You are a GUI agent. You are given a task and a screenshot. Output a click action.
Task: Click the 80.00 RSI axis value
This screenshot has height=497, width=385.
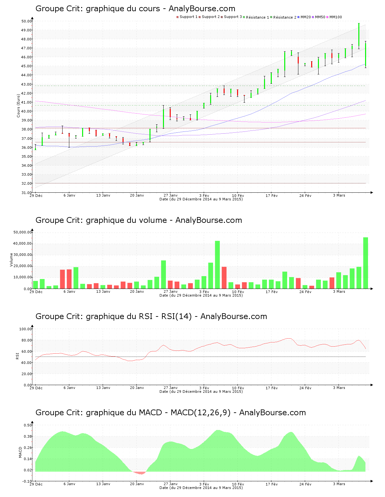26,340
